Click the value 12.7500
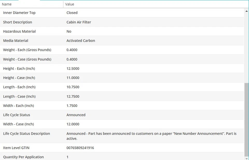The width and height of the screenshot is (249, 160). pos(73,96)
